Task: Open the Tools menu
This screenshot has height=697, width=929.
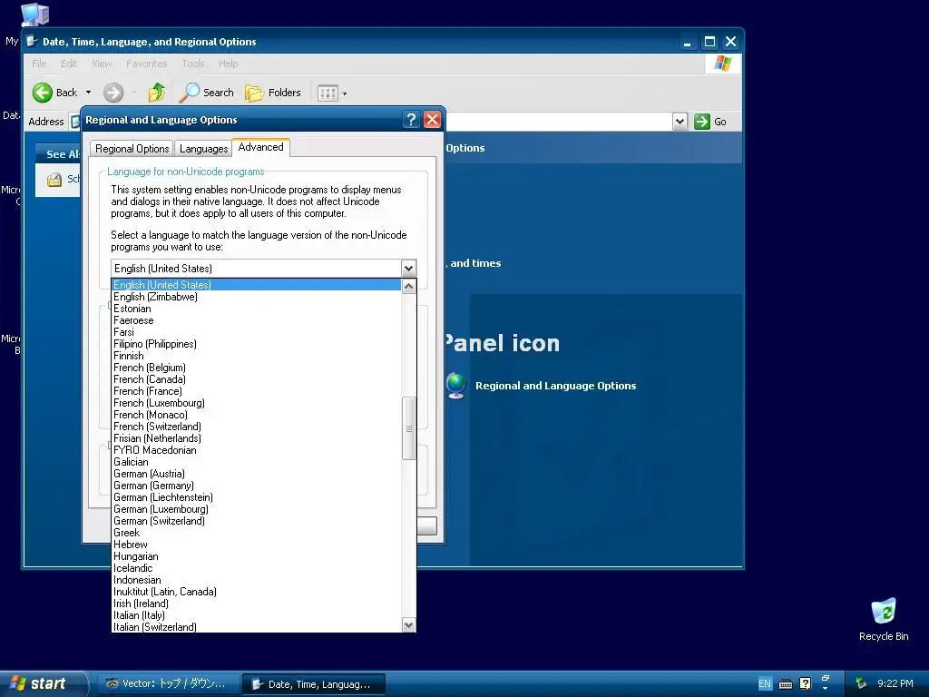Action: pyautogui.click(x=192, y=64)
